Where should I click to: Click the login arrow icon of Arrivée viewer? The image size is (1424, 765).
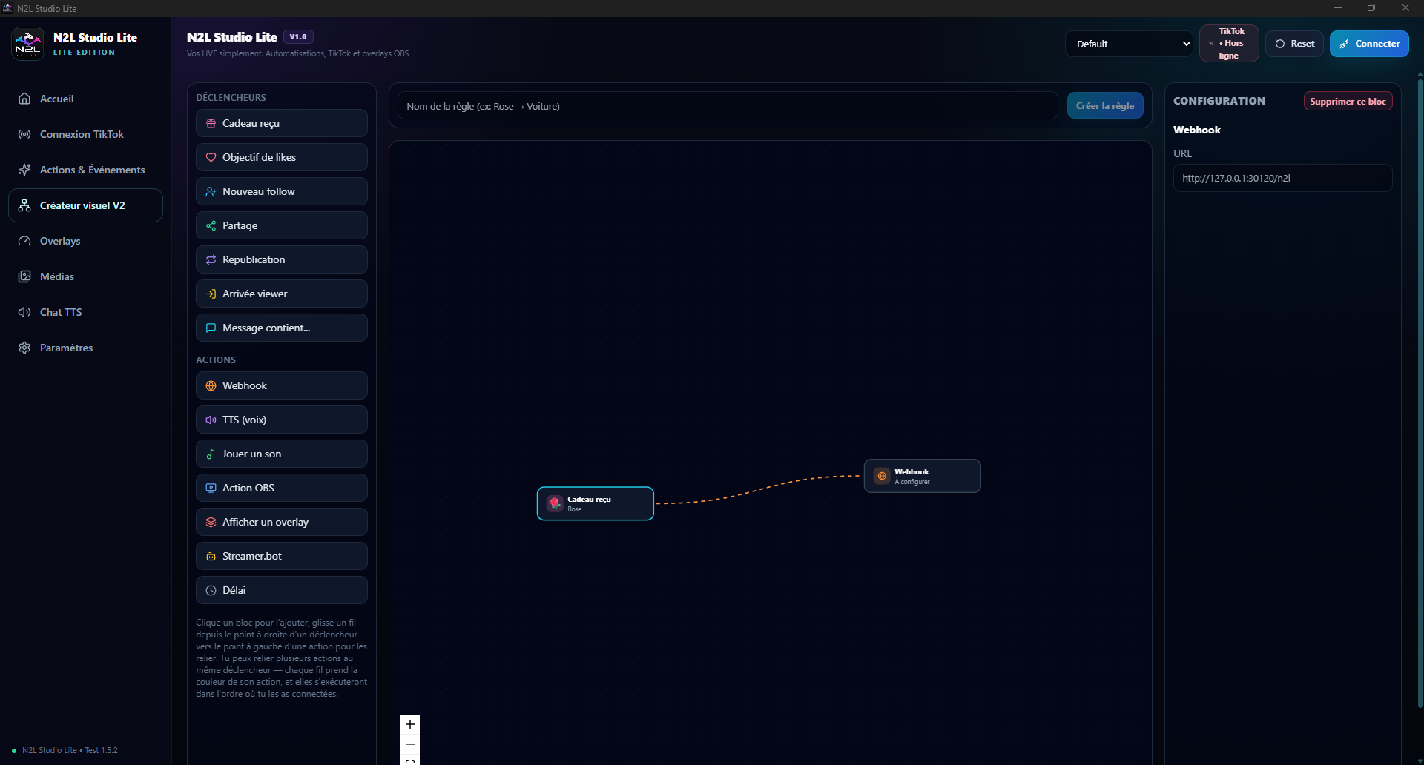tap(211, 294)
